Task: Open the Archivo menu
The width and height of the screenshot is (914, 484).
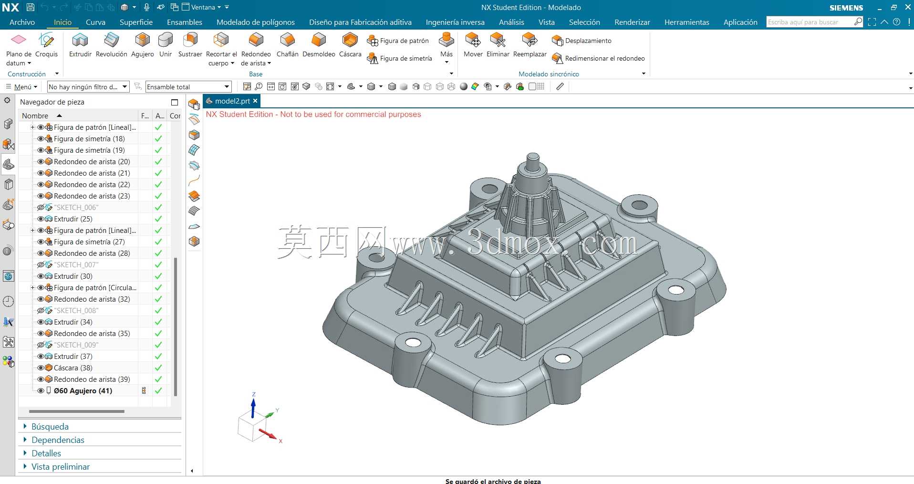Action: tap(22, 22)
